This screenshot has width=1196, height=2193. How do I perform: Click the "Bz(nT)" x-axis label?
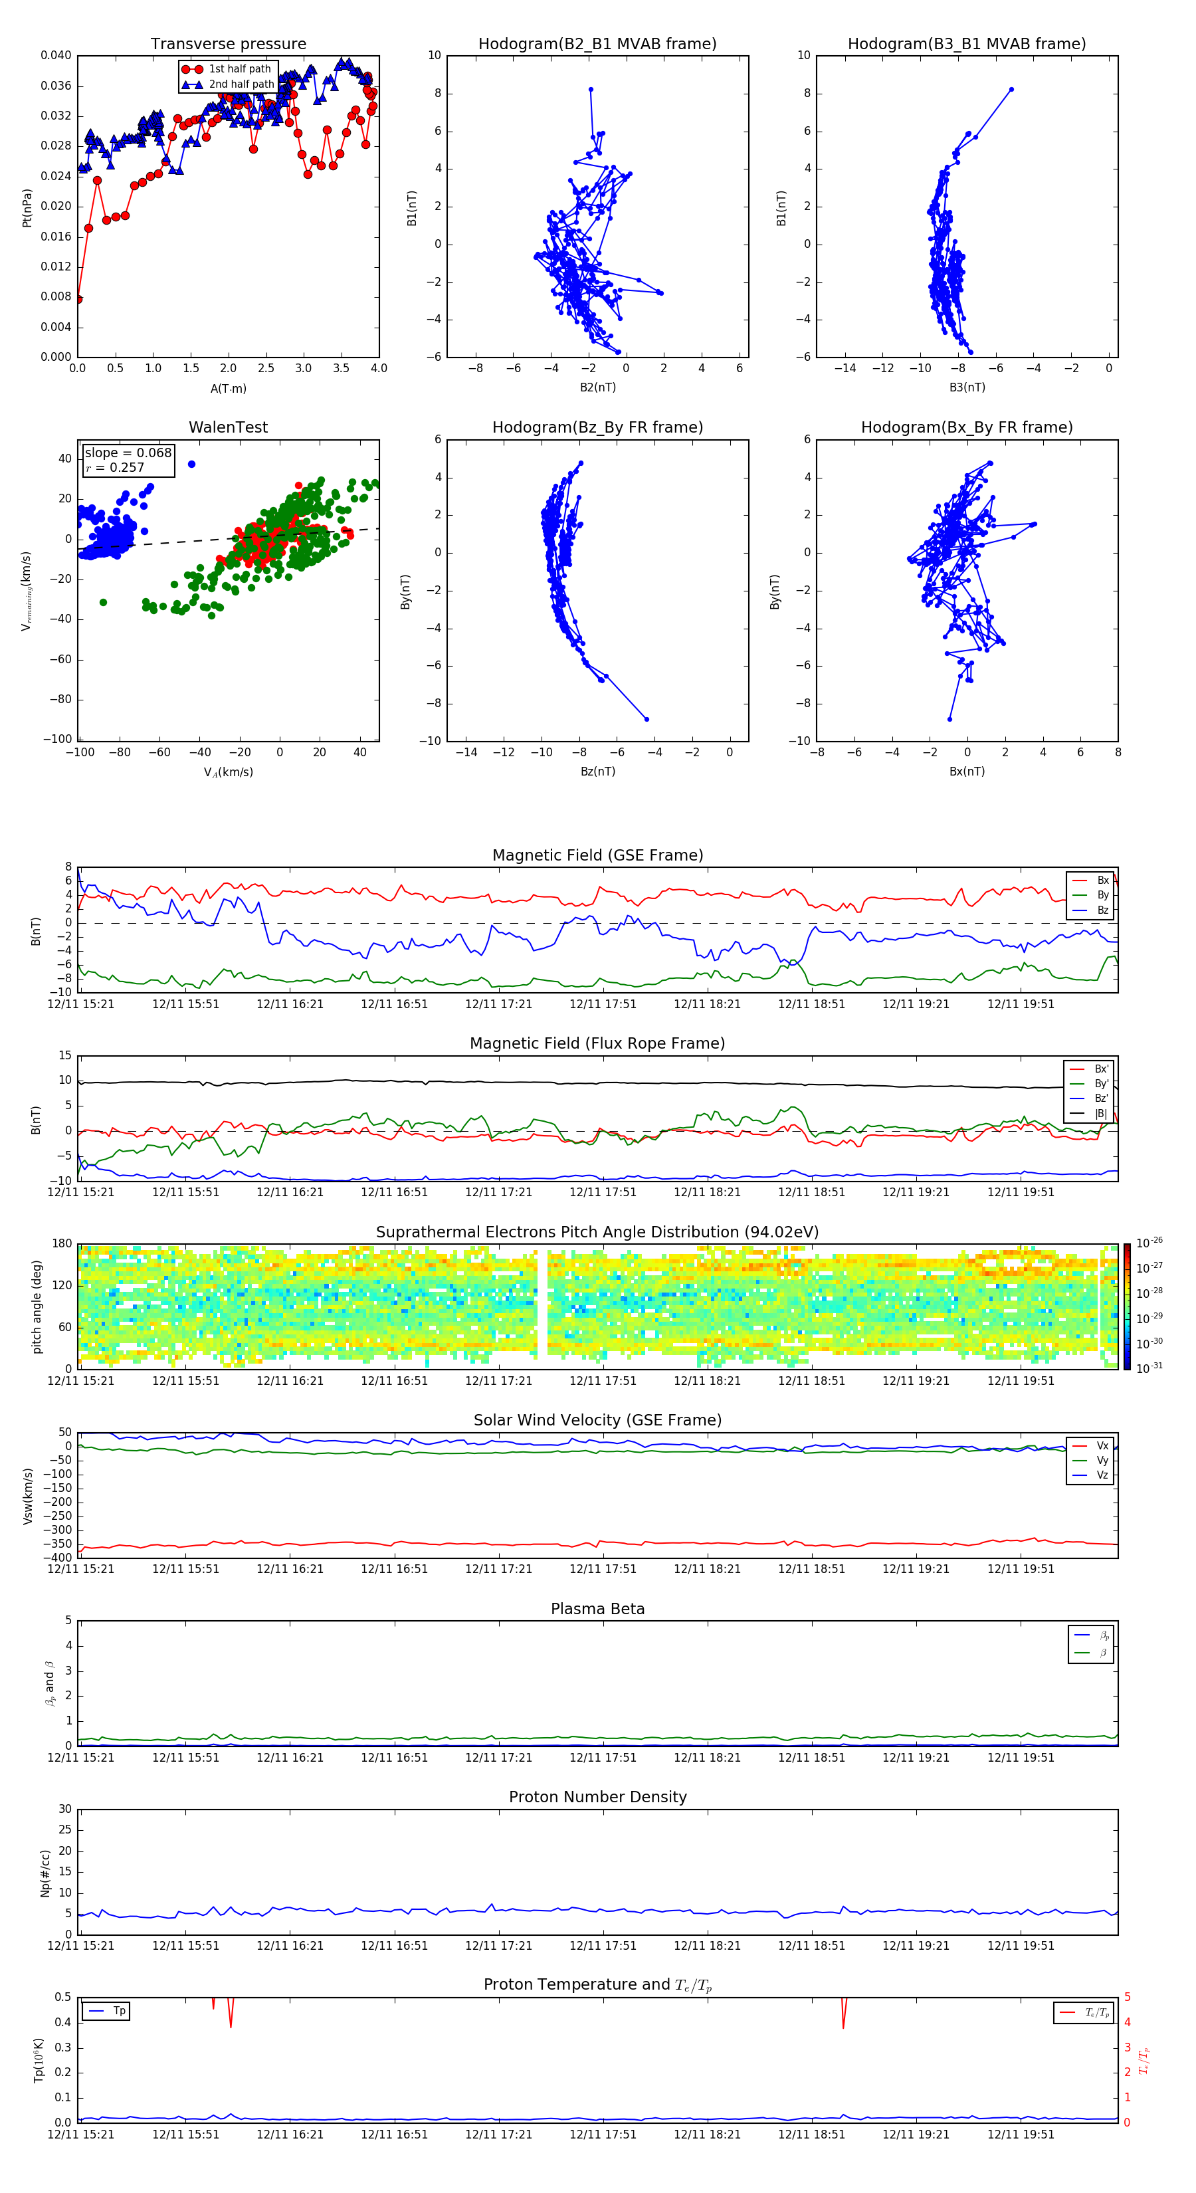pyautogui.click(x=597, y=772)
